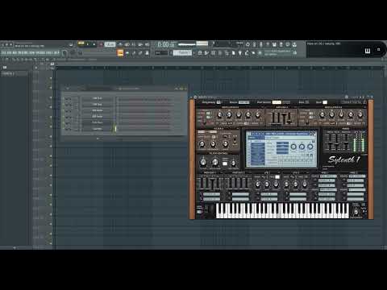Click the first round knob in Sylenth1 display

pos(293,147)
